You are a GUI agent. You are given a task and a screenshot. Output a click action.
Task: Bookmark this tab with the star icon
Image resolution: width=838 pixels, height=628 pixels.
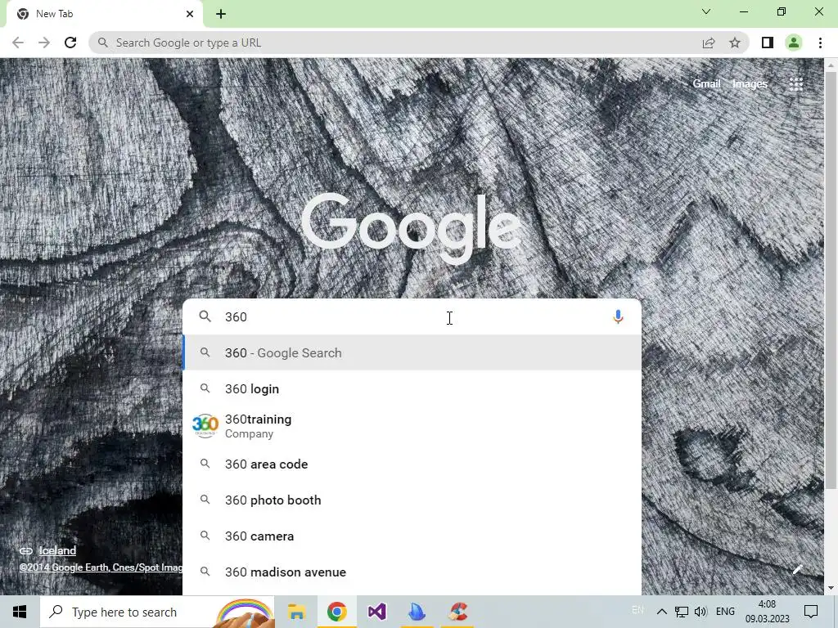point(735,43)
